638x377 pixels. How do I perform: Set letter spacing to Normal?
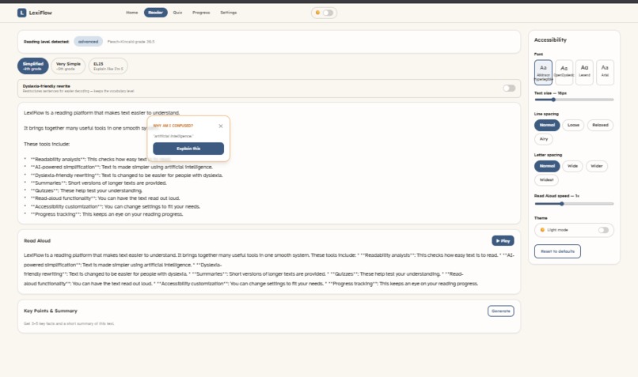tap(547, 166)
